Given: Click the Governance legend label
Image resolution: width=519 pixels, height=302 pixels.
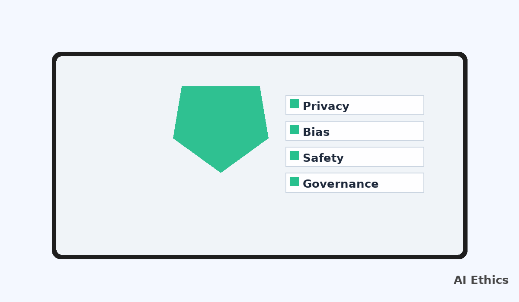Looking at the screenshot, I should (340, 184).
